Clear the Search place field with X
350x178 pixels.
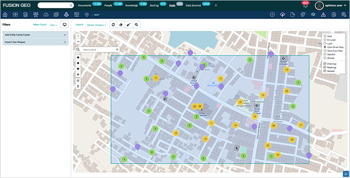tap(117, 49)
